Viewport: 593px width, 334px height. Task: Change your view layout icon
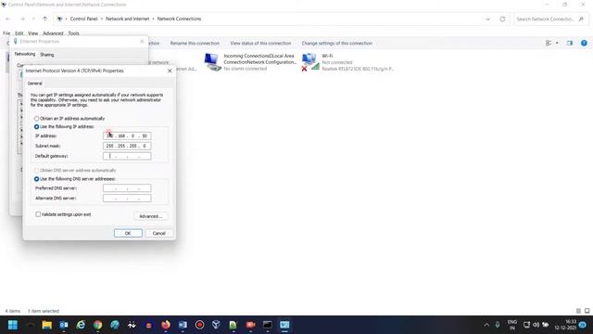(x=549, y=44)
